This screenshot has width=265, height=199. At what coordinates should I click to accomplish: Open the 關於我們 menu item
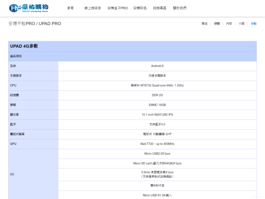pyautogui.click(x=180, y=8)
